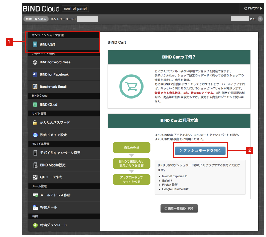The height and width of the screenshot is (237, 266).
Task: Click the control panel label
Action: click(75, 9)
